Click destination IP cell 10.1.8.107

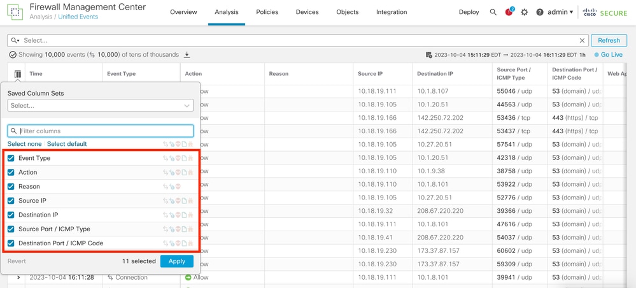pyautogui.click(x=433, y=91)
